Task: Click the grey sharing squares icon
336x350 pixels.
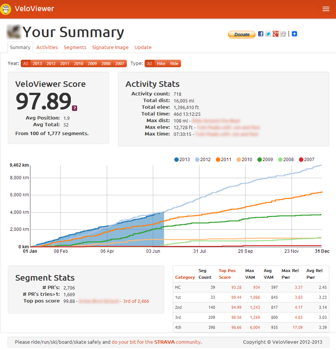Action: 283,34
